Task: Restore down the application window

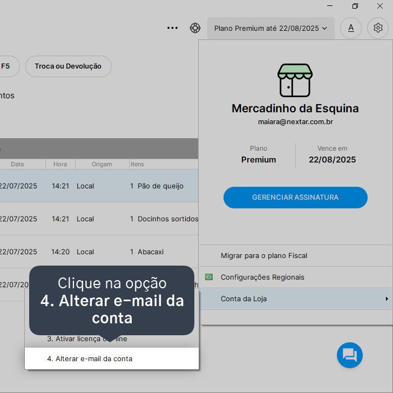Action: (x=355, y=6)
